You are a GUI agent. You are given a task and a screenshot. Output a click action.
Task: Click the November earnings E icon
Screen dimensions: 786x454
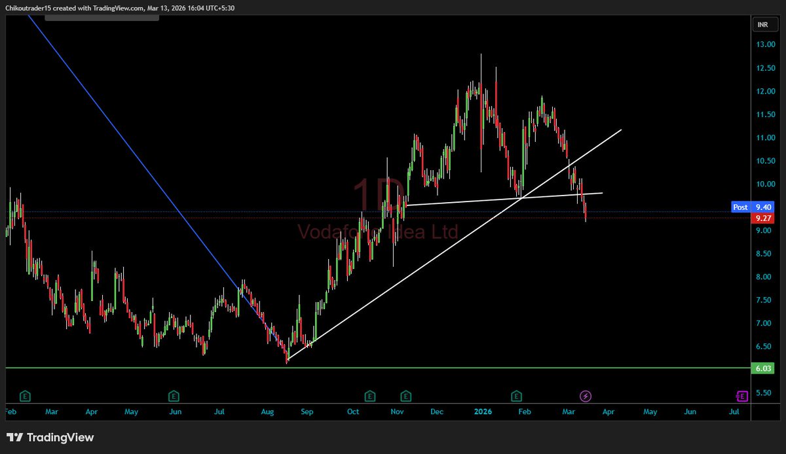[405, 396]
